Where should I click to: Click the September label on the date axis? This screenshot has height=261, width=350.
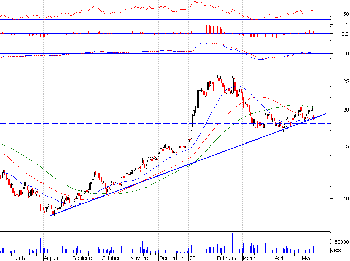click(86, 258)
